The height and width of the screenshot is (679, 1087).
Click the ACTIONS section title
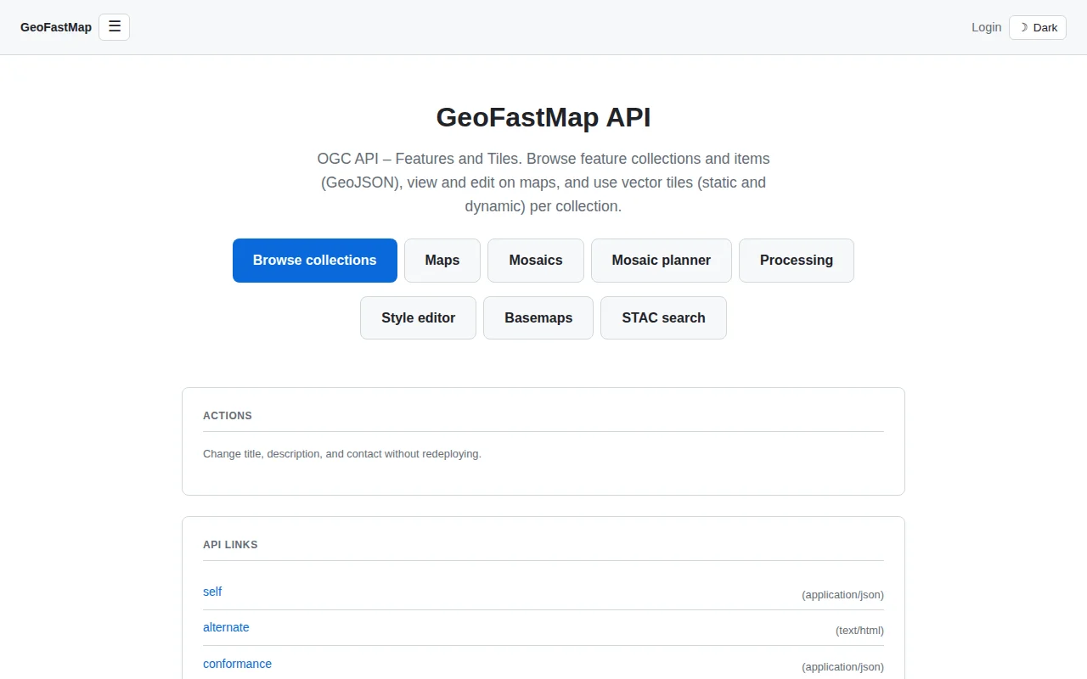click(x=228, y=416)
